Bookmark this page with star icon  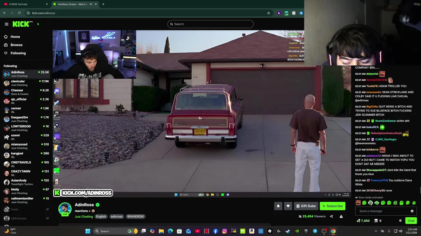tap(268, 13)
